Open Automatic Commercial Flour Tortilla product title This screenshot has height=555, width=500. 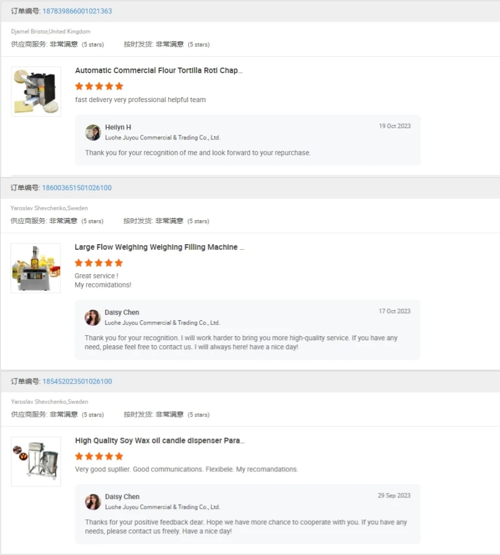click(159, 70)
